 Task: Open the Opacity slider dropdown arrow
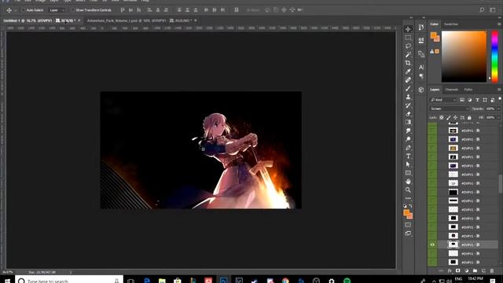[498, 108]
